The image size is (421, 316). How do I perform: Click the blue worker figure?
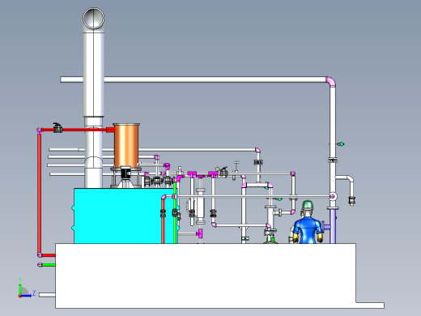308,222
